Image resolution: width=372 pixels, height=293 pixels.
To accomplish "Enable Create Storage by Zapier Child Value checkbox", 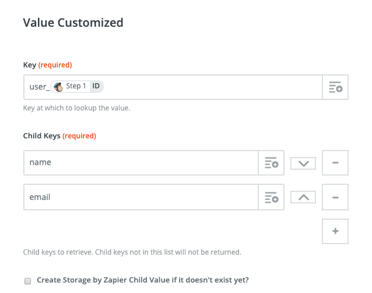I will tap(27, 281).
